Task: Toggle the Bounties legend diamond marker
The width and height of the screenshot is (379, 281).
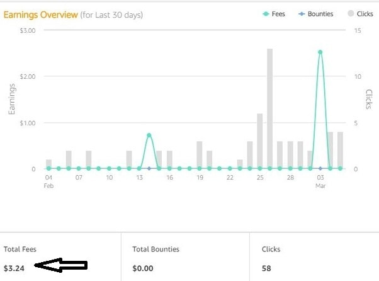Action: pyautogui.click(x=302, y=14)
